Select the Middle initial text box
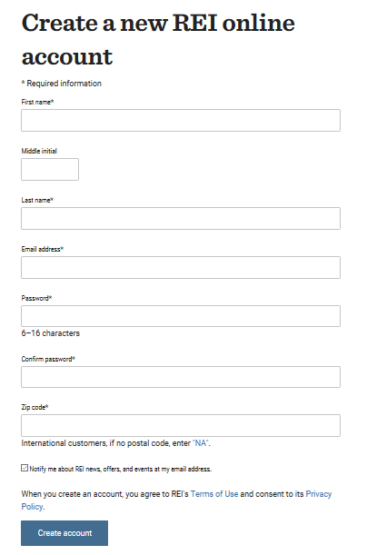 pyautogui.click(x=50, y=169)
